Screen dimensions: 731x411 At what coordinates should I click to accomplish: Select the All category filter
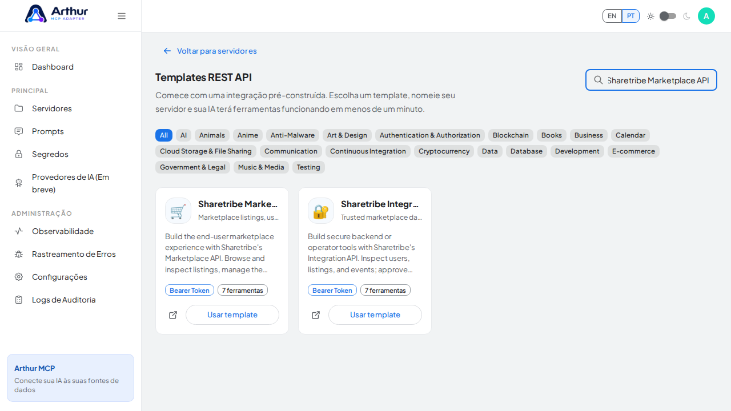(x=164, y=135)
